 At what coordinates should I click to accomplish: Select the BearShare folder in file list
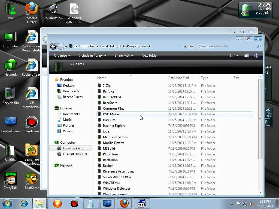pyautogui.click(x=110, y=103)
